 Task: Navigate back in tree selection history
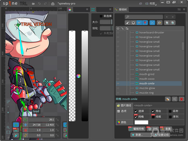167,17
